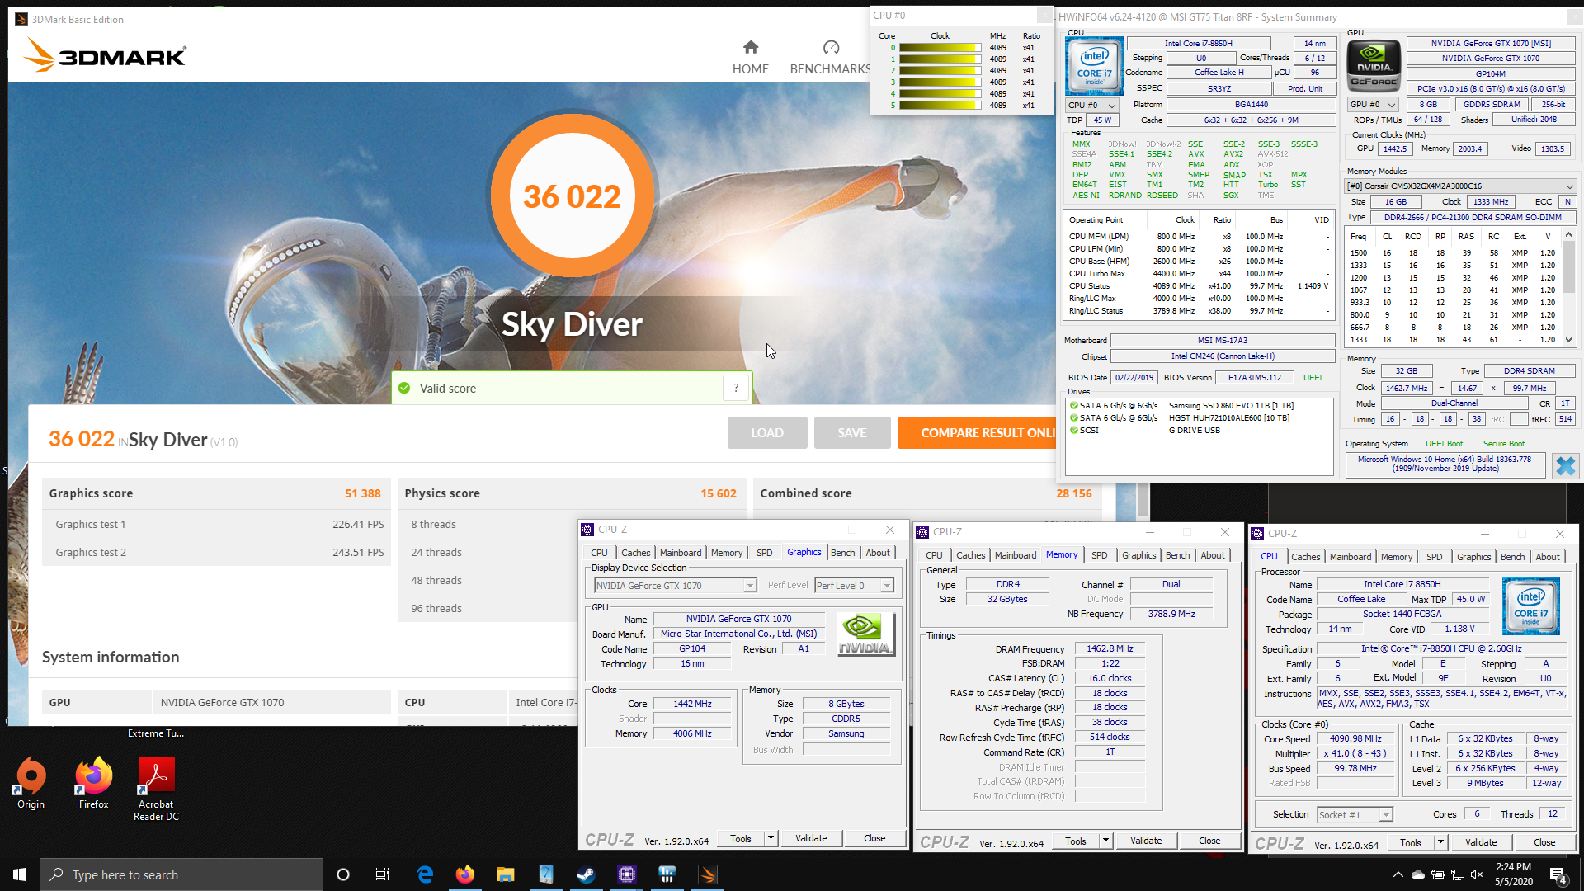The image size is (1584, 891).
Task: Click the question mark next to Valid score
Action: point(736,388)
